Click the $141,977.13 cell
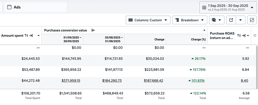The height and width of the screenshot is (105, 258). click(x=114, y=70)
